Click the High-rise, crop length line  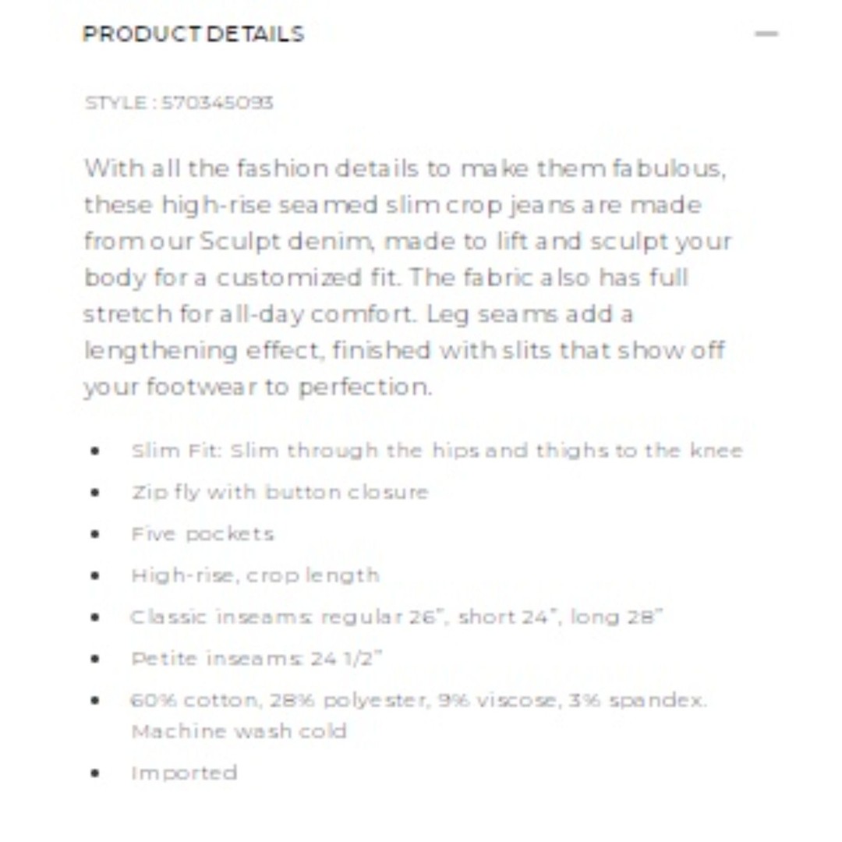tap(256, 575)
